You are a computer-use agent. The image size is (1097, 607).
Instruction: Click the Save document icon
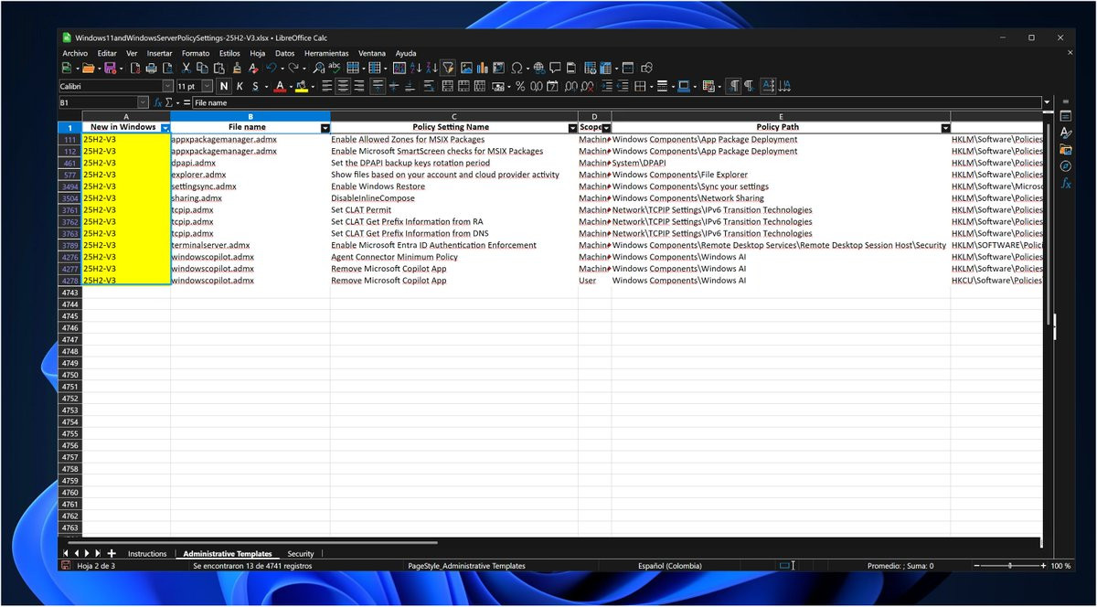pos(111,68)
